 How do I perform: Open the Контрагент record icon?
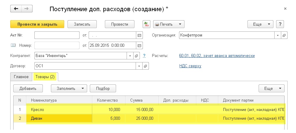point(136,56)
